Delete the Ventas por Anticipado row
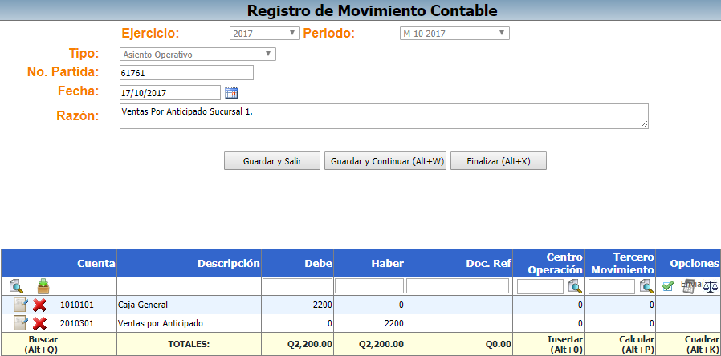 click(39, 323)
